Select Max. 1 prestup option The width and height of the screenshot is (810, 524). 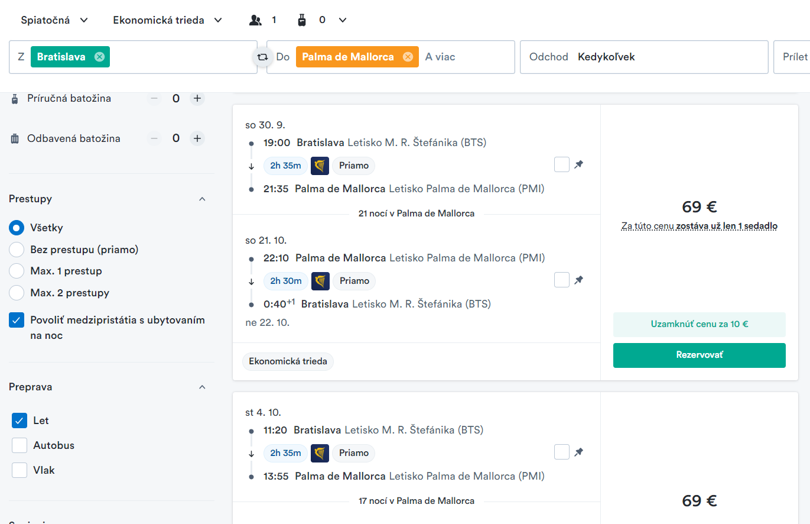(x=17, y=271)
